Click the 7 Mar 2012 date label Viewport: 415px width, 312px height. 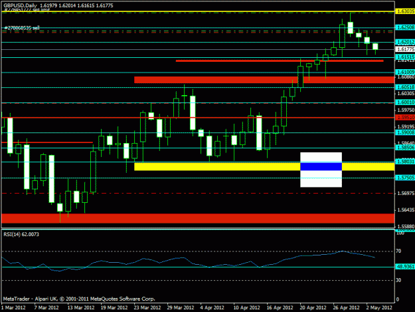(46, 307)
